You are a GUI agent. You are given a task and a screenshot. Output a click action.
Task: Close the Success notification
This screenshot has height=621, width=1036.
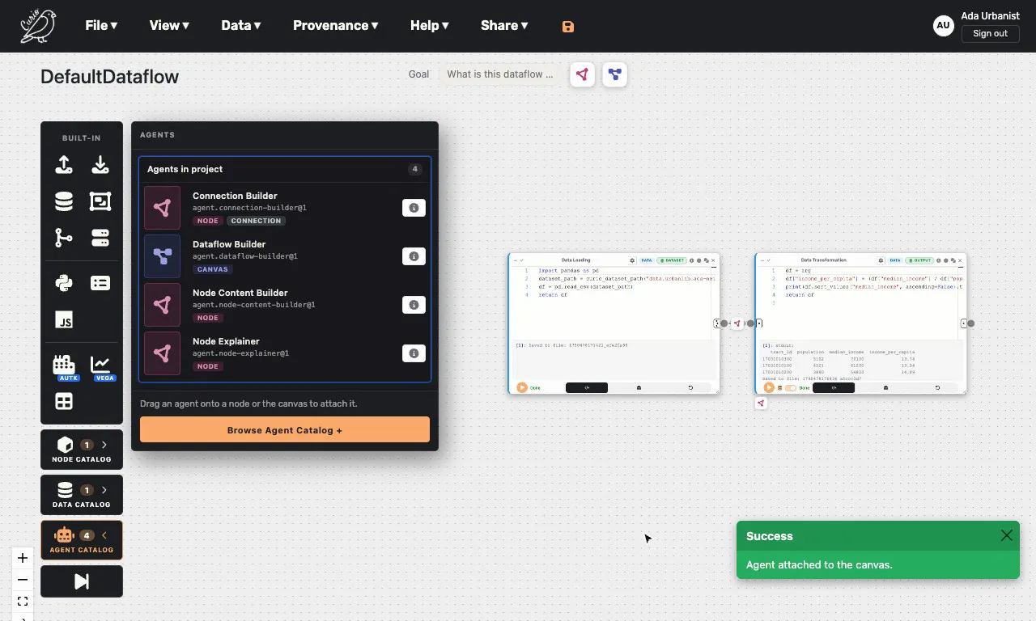click(1006, 535)
